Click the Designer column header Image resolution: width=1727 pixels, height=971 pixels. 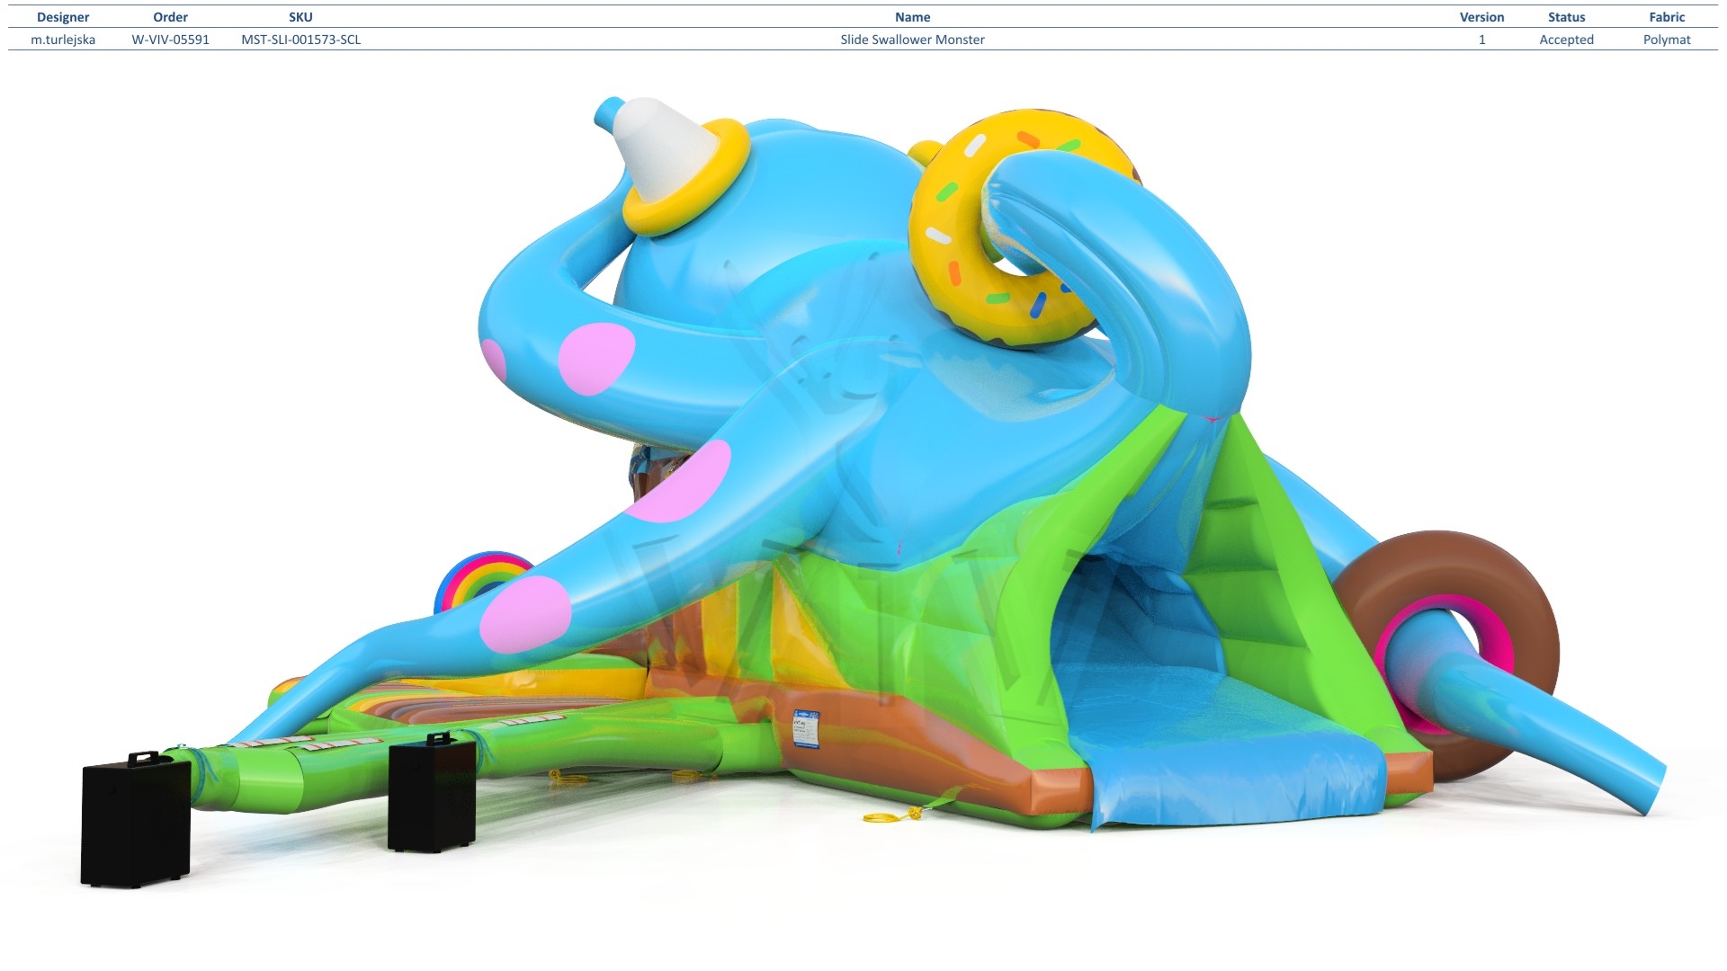point(63,17)
